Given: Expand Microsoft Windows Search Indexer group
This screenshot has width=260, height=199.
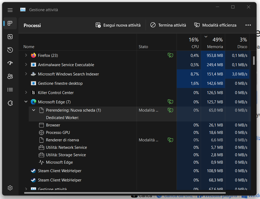Looking at the screenshot, I should point(26,74).
